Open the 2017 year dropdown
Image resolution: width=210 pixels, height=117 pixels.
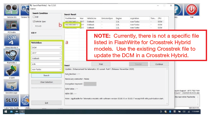pyautogui.click(x=46, y=53)
